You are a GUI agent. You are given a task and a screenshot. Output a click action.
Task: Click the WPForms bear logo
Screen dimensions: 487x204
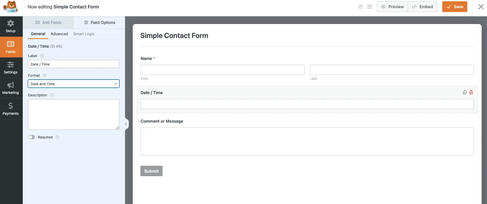[x=11, y=7]
